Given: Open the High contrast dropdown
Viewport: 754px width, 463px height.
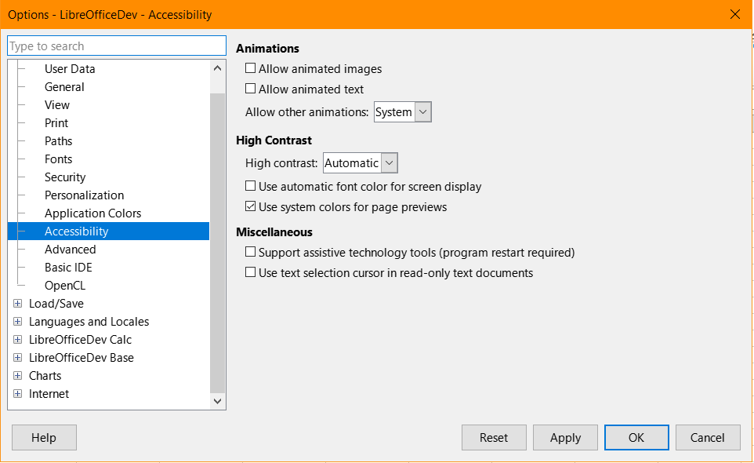Looking at the screenshot, I should pos(361,163).
